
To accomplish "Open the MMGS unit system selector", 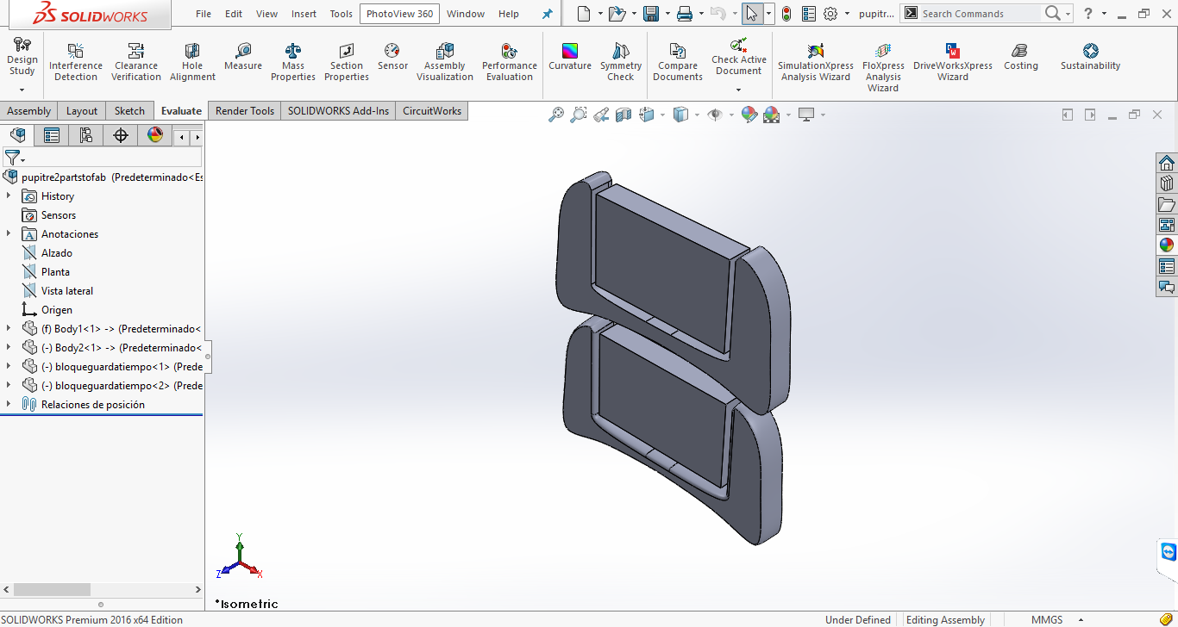I will tap(1056, 620).
